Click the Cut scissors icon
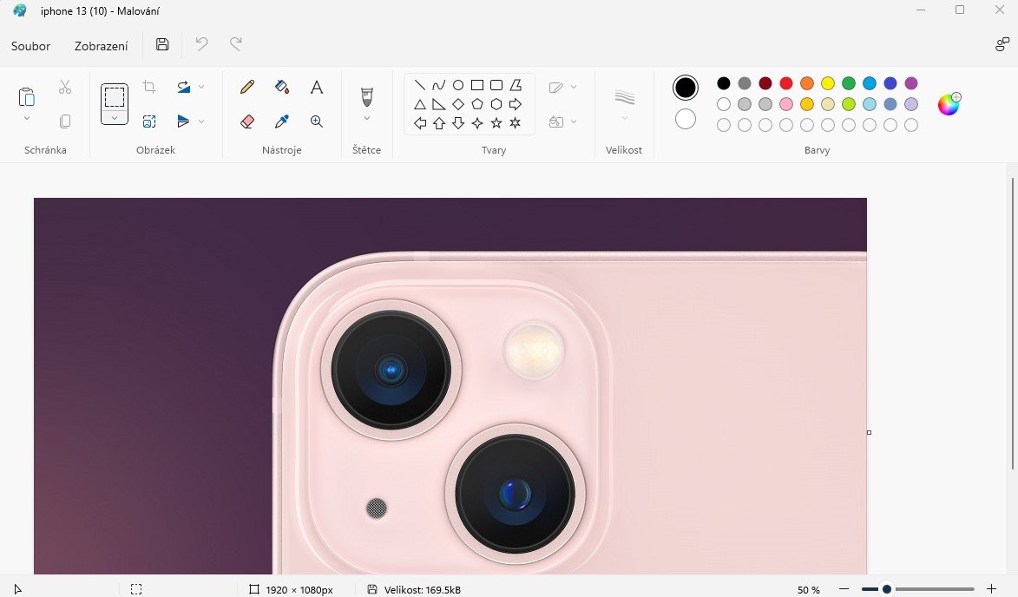This screenshot has height=597, width=1018. pyautogui.click(x=65, y=87)
